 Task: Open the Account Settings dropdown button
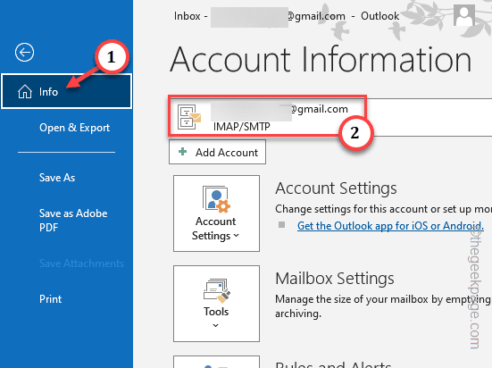pos(216,213)
